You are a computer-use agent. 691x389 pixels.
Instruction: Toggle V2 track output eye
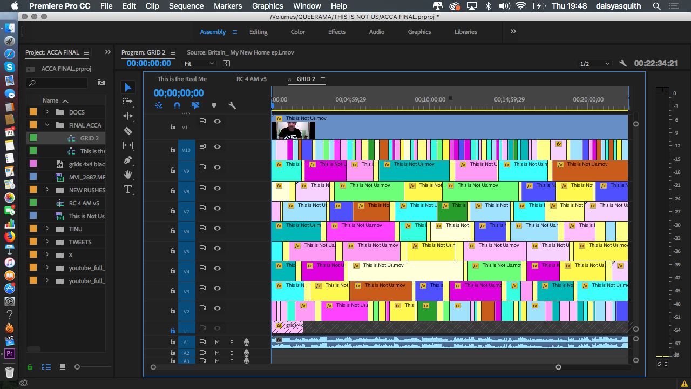click(217, 308)
